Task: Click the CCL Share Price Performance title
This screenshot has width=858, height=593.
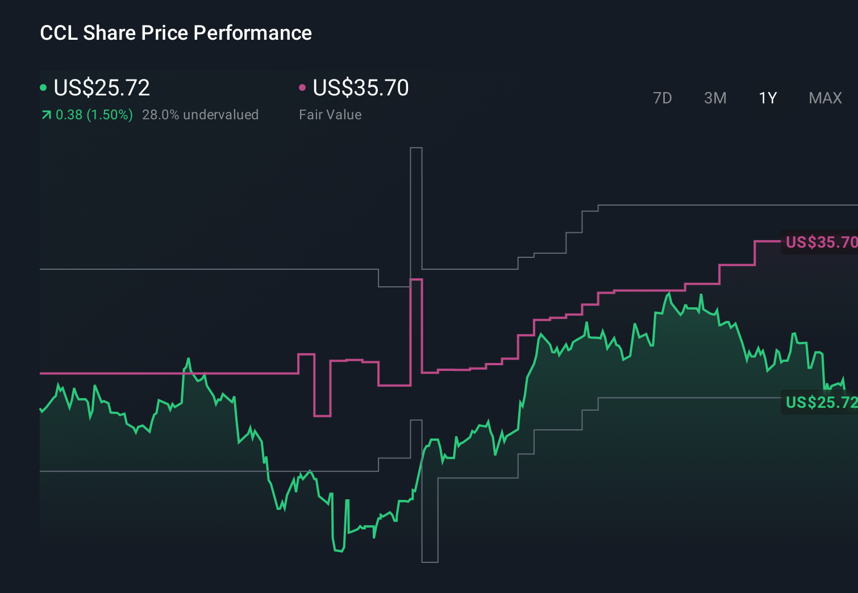Action: click(175, 33)
